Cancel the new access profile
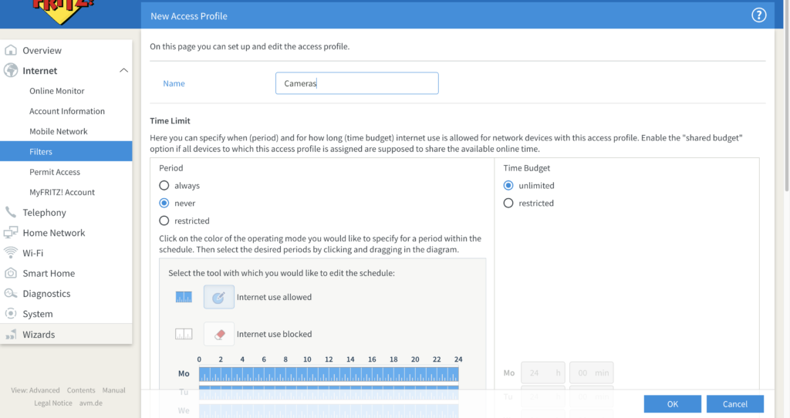Screen dimensions: 790x418 (x=734, y=404)
